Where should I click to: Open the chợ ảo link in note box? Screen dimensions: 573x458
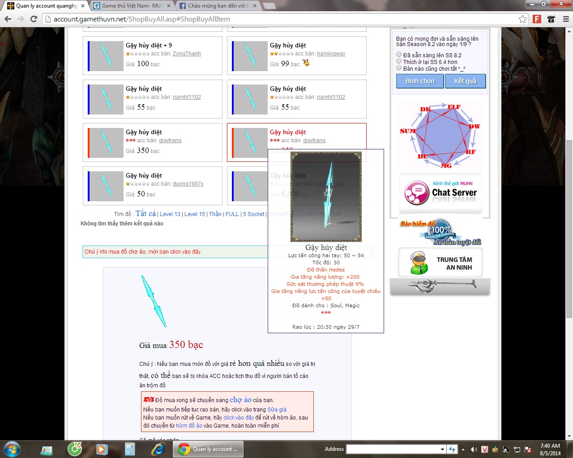pyautogui.click(x=240, y=400)
